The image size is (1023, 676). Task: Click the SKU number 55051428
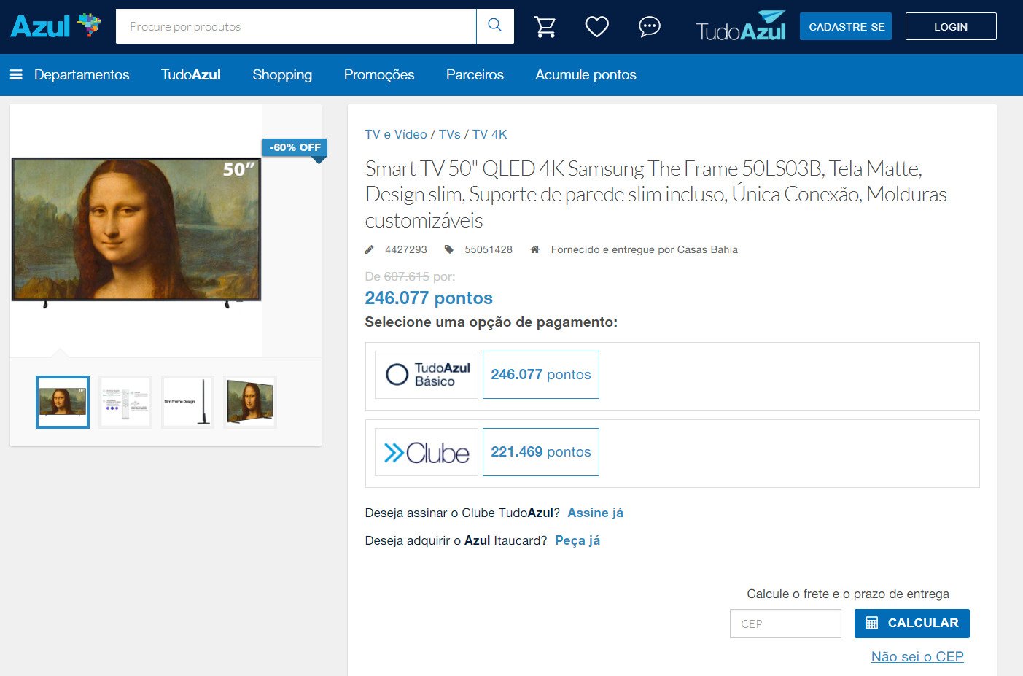[489, 249]
